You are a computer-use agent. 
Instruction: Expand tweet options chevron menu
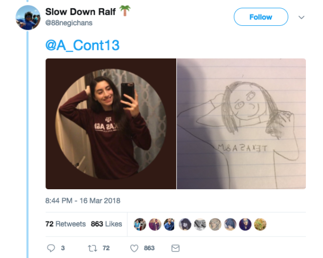pos(301,17)
